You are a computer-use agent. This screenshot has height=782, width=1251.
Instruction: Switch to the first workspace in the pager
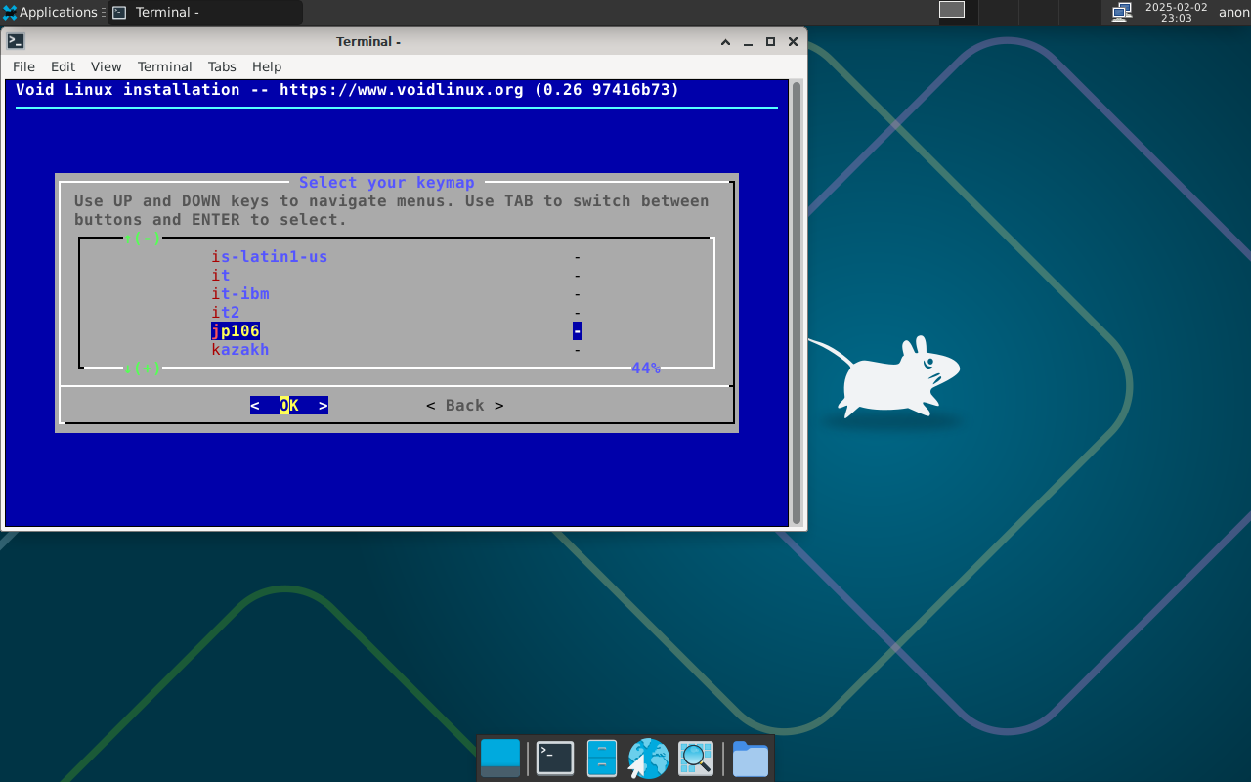pos(952,10)
